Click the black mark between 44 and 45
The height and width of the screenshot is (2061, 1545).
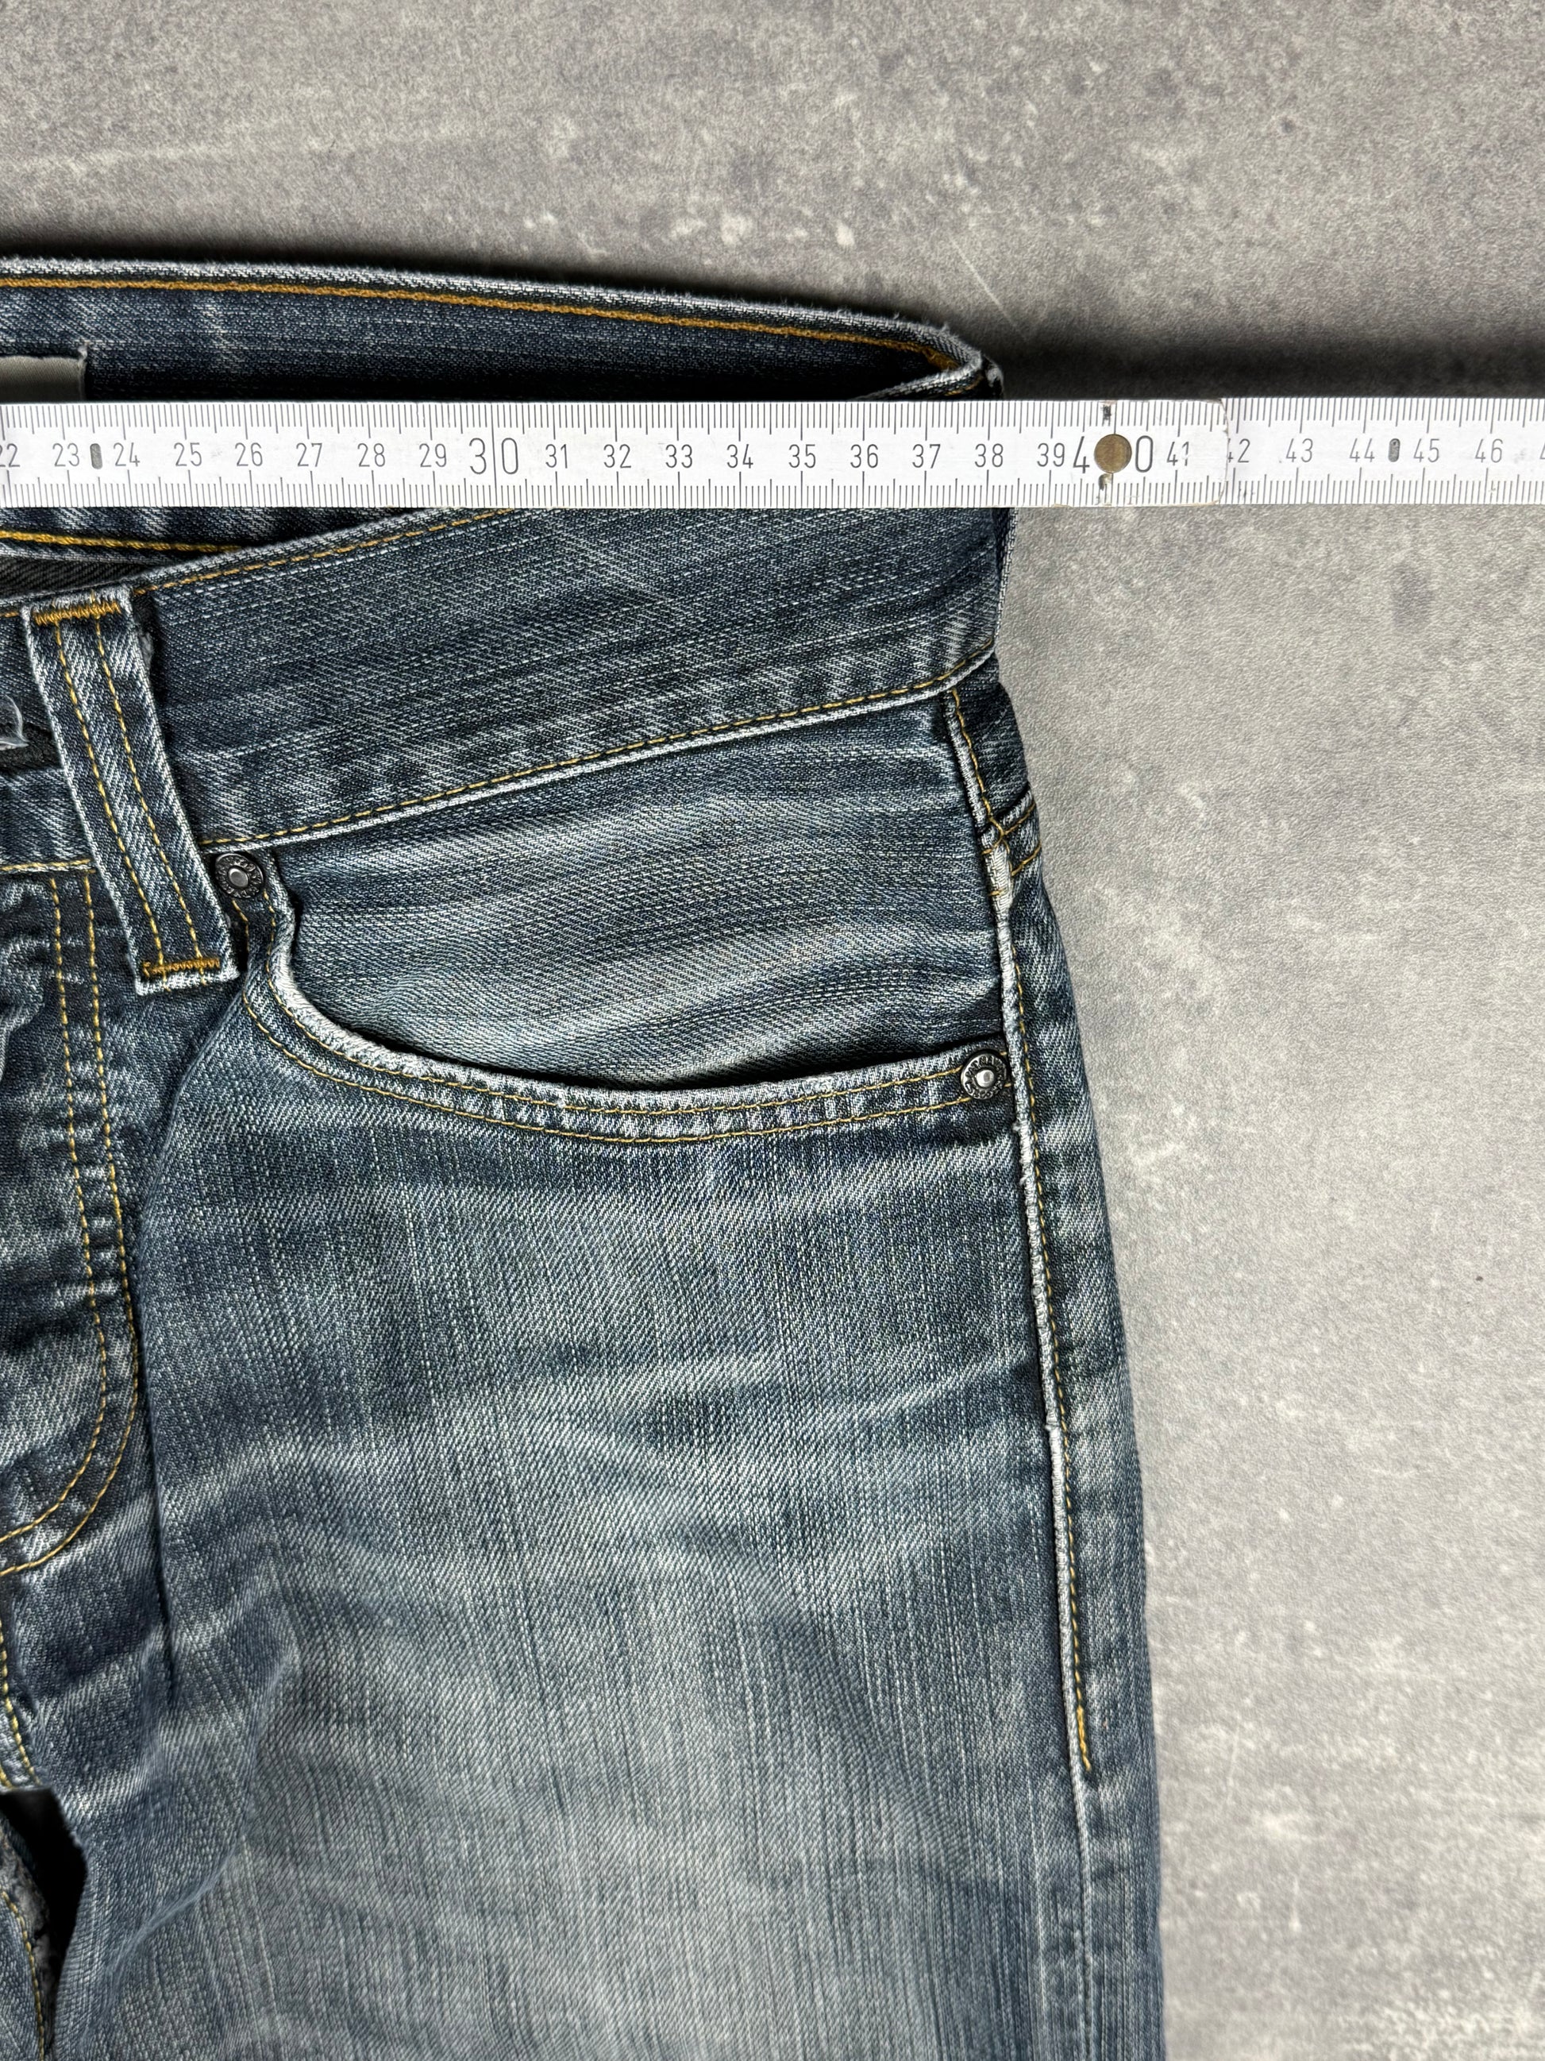[1393, 451]
